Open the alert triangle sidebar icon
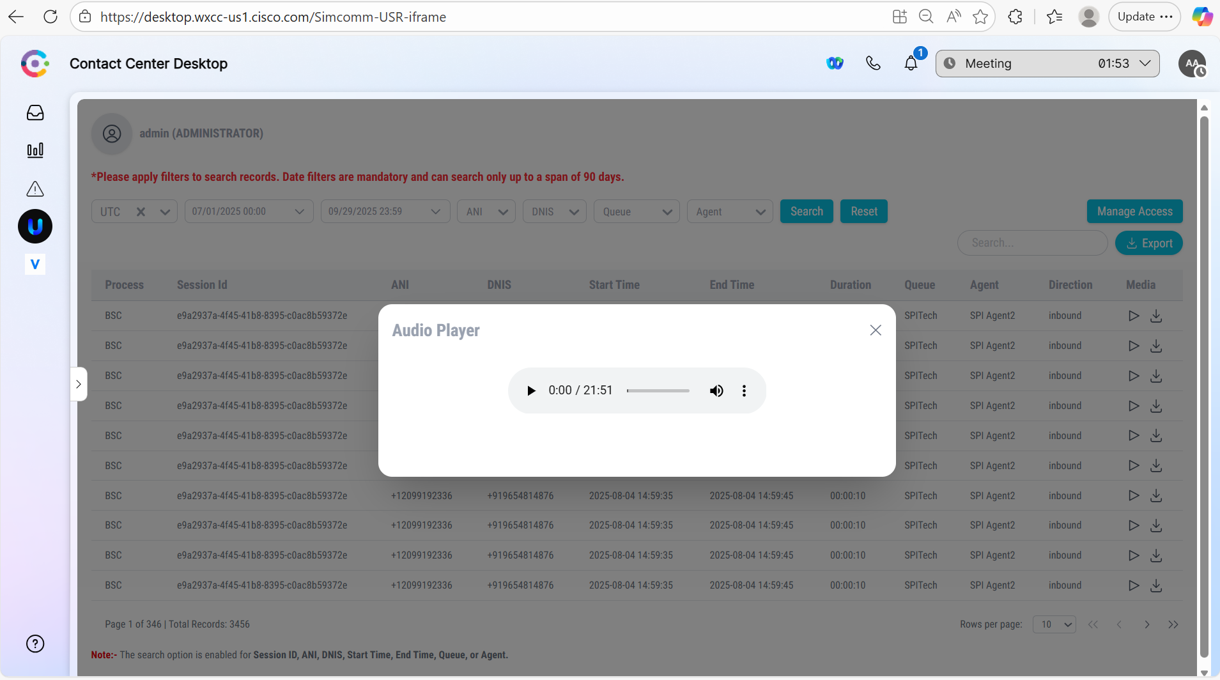The height and width of the screenshot is (680, 1220). pyautogui.click(x=35, y=189)
